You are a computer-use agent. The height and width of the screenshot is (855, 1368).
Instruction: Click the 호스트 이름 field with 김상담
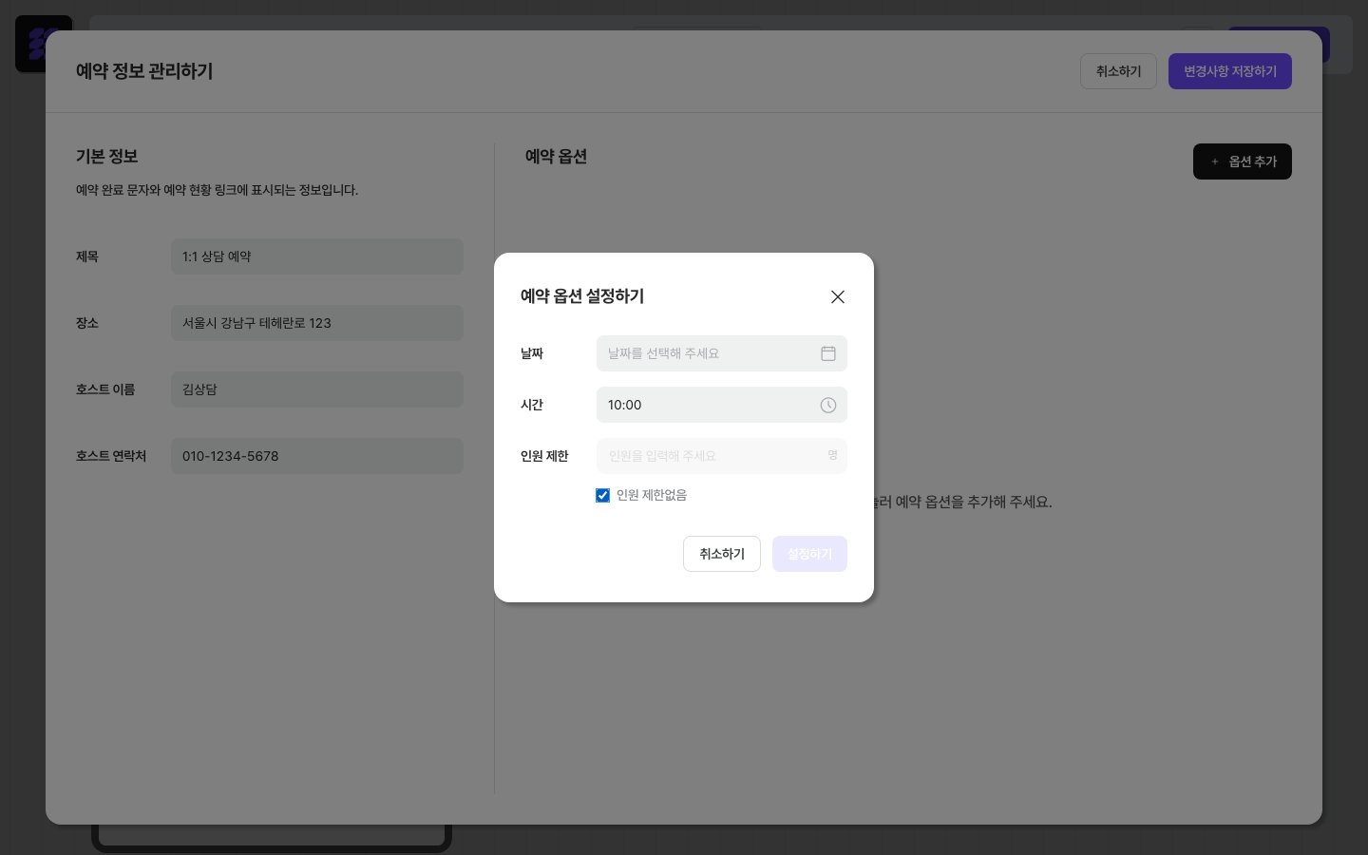point(317,389)
